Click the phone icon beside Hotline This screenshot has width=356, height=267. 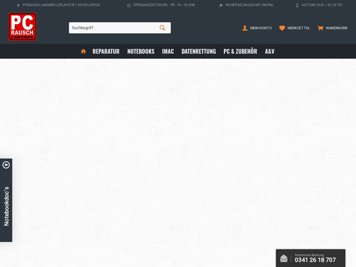(x=297, y=5)
